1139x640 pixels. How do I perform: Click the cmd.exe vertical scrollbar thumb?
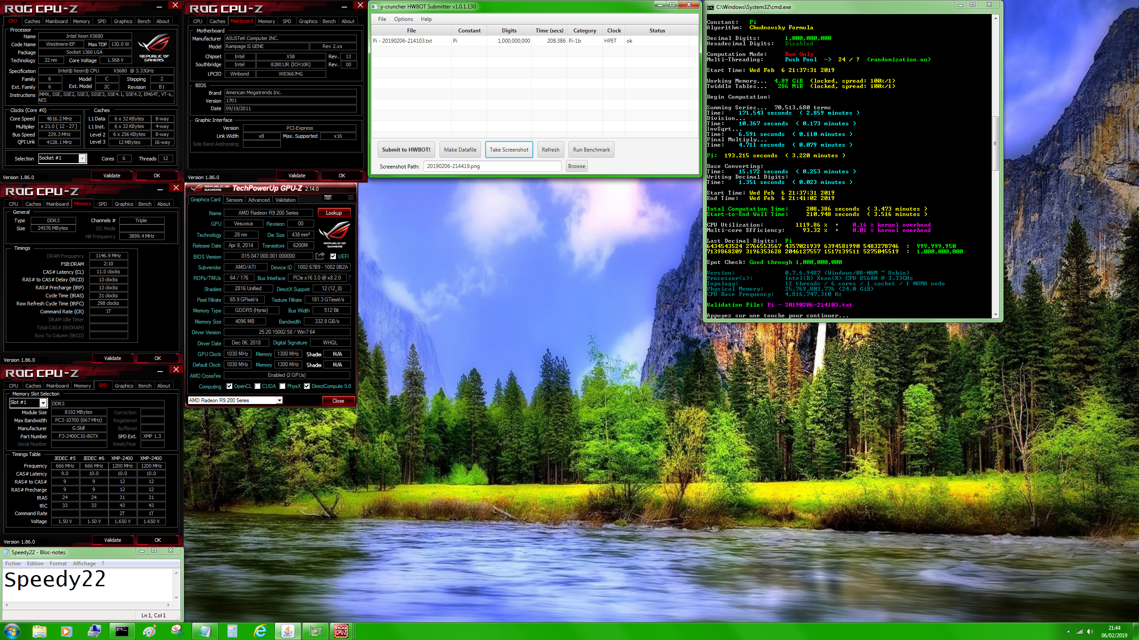pos(996,143)
